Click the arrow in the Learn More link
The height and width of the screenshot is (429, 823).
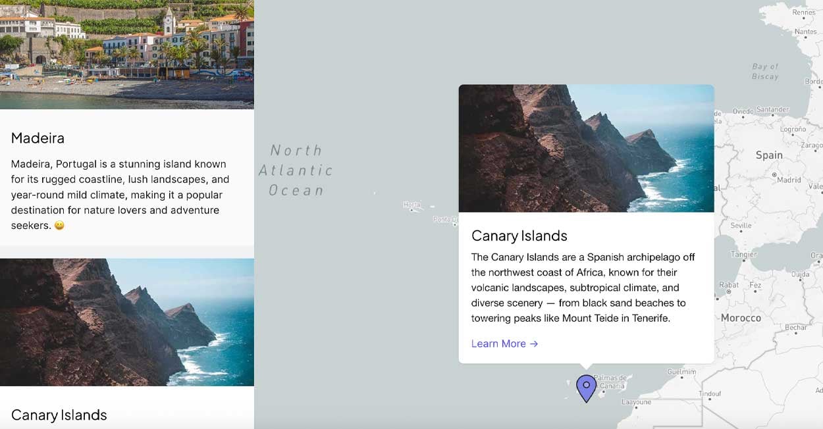pyautogui.click(x=534, y=343)
